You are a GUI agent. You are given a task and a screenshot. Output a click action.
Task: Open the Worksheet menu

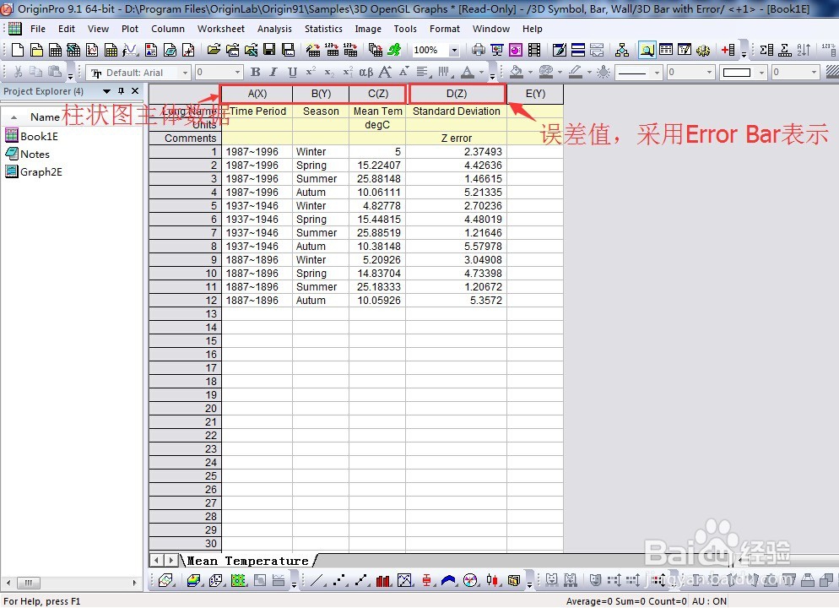coord(221,29)
